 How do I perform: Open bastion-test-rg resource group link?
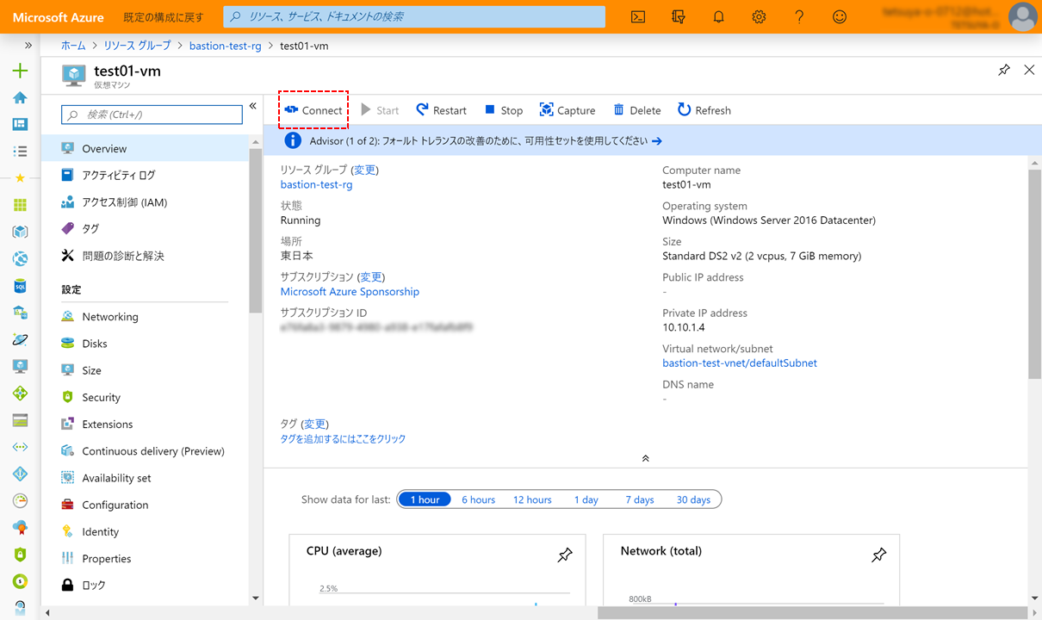[316, 184]
